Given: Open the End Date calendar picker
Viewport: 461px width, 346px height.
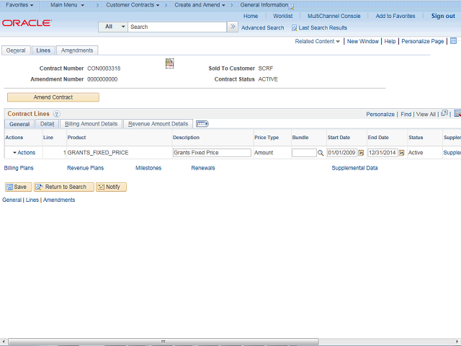Looking at the screenshot, I should [x=402, y=153].
